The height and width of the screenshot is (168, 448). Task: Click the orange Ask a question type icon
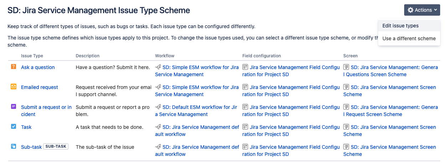tap(14, 67)
